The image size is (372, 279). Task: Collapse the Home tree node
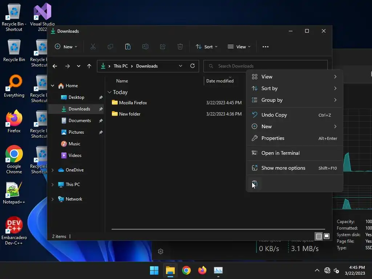(52, 86)
